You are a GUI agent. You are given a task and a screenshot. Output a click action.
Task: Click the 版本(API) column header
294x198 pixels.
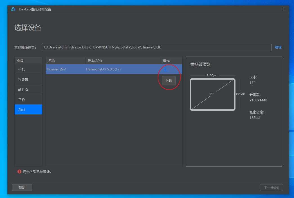(x=123, y=61)
